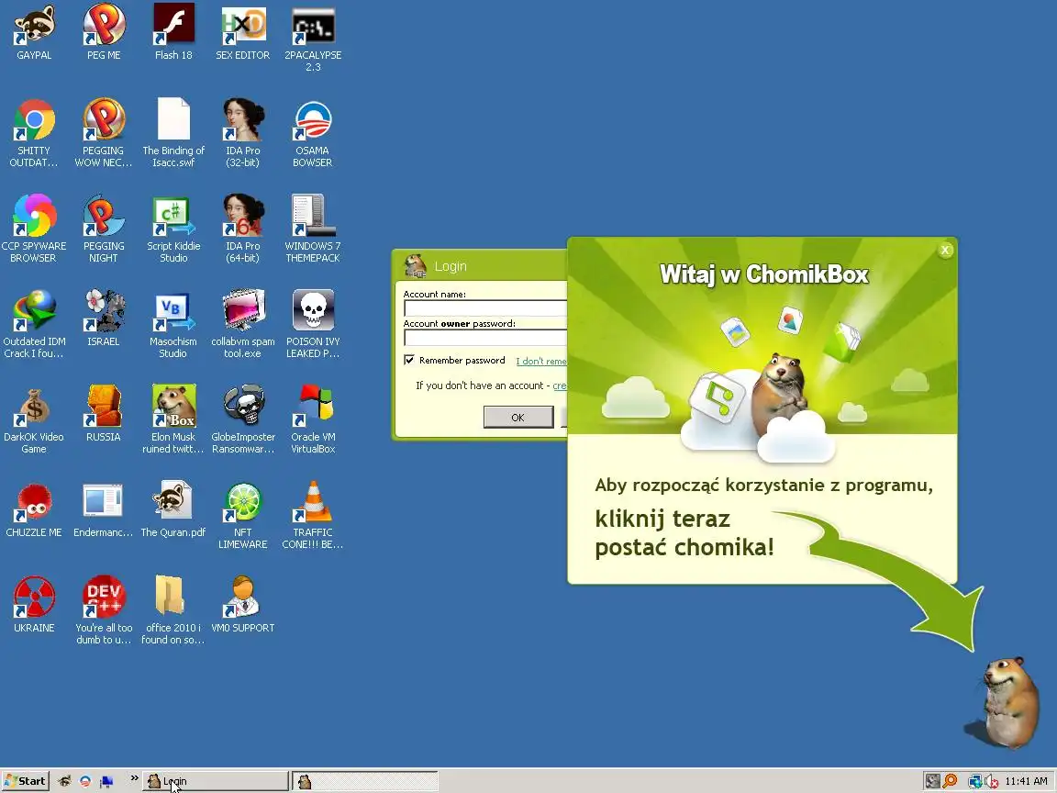Select the PEGGING NIGHT desktop icon

pyautogui.click(x=104, y=228)
